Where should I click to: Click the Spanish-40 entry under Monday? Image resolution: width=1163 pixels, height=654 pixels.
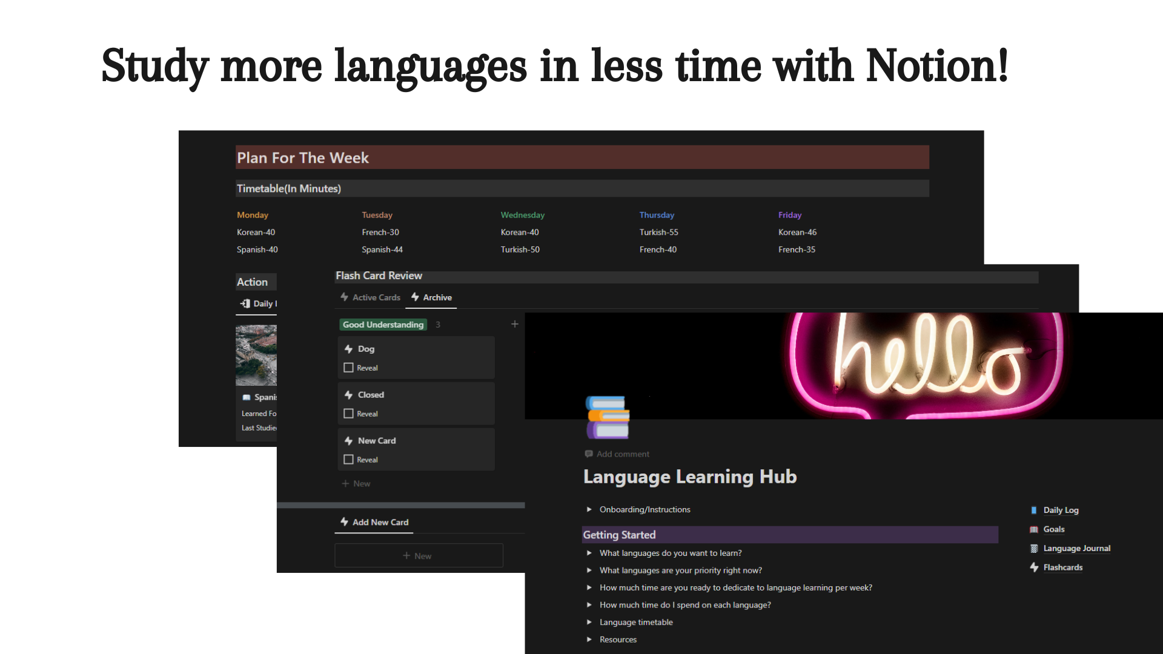coord(257,249)
